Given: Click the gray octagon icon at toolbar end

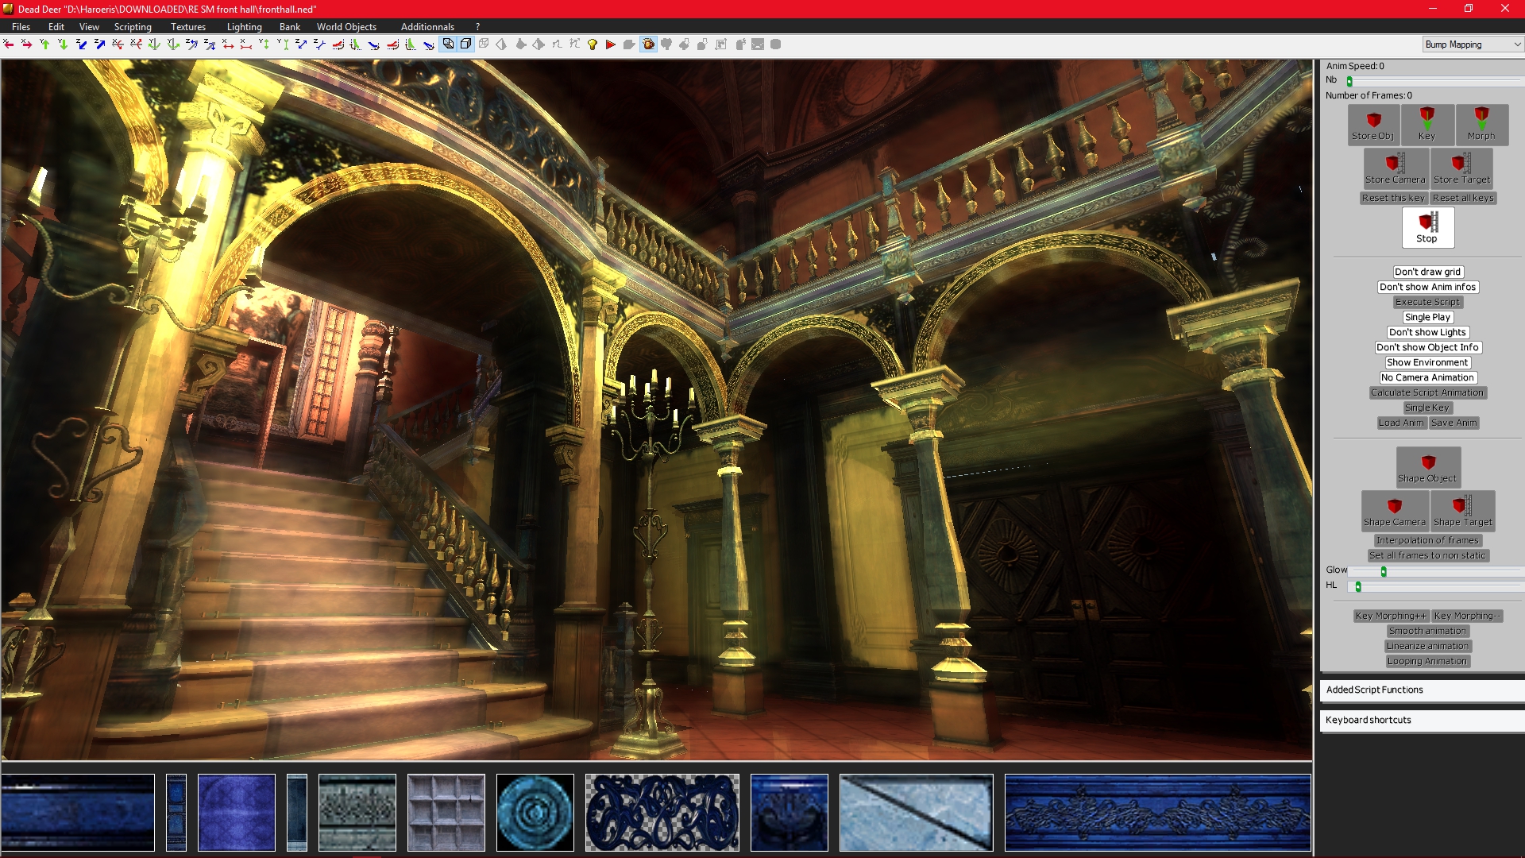Looking at the screenshot, I should [776, 44].
